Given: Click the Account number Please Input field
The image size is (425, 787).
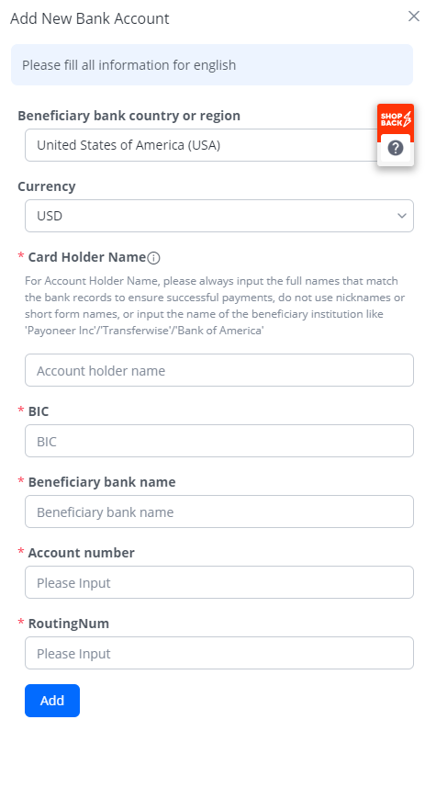Looking at the screenshot, I should pyautogui.click(x=219, y=583).
